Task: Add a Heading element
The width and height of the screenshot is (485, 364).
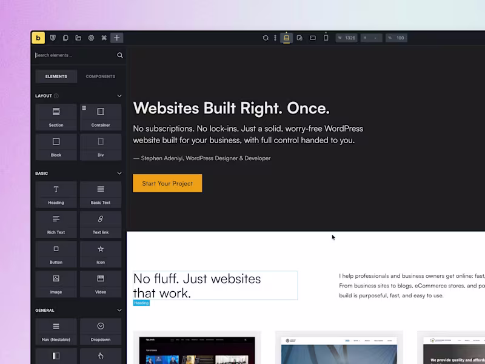Action: tap(56, 195)
